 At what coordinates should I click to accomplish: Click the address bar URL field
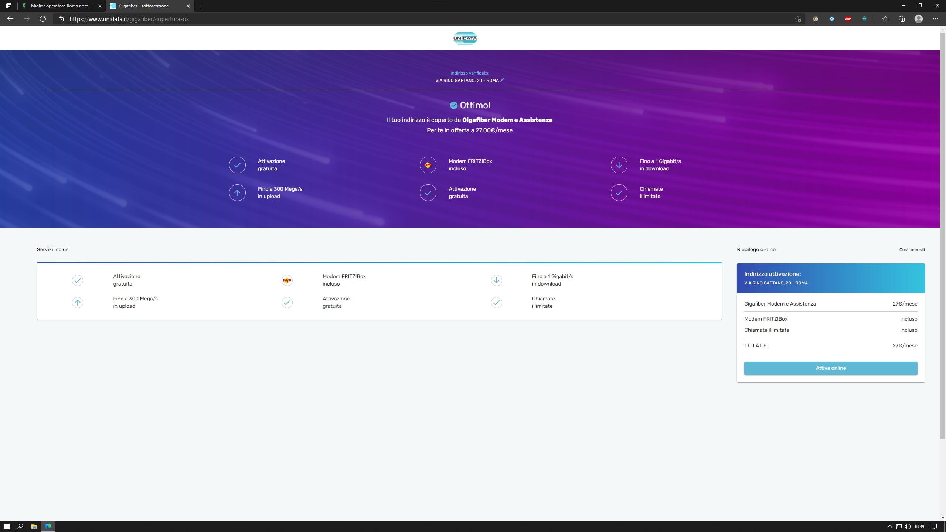click(296, 19)
